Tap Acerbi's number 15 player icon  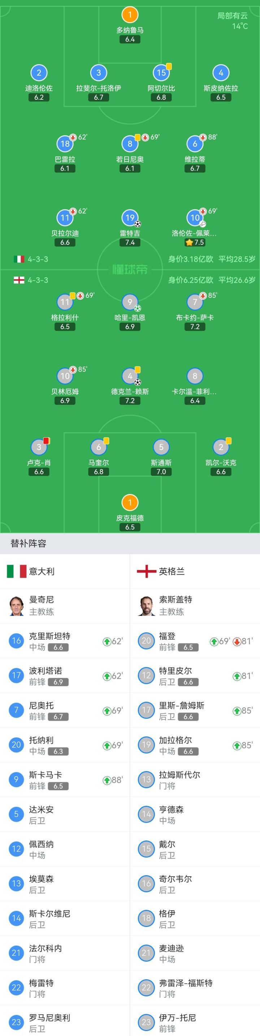click(x=161, y=73)
